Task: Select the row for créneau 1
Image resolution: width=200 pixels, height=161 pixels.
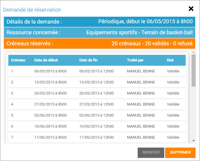Action: pyautogui.click(x=97, y=71)
